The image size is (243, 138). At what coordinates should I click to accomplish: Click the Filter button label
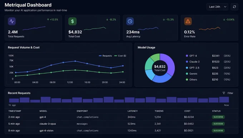click(x=230, y=93)
